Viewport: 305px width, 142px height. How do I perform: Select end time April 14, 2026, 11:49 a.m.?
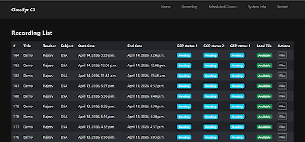coord(147,76)
